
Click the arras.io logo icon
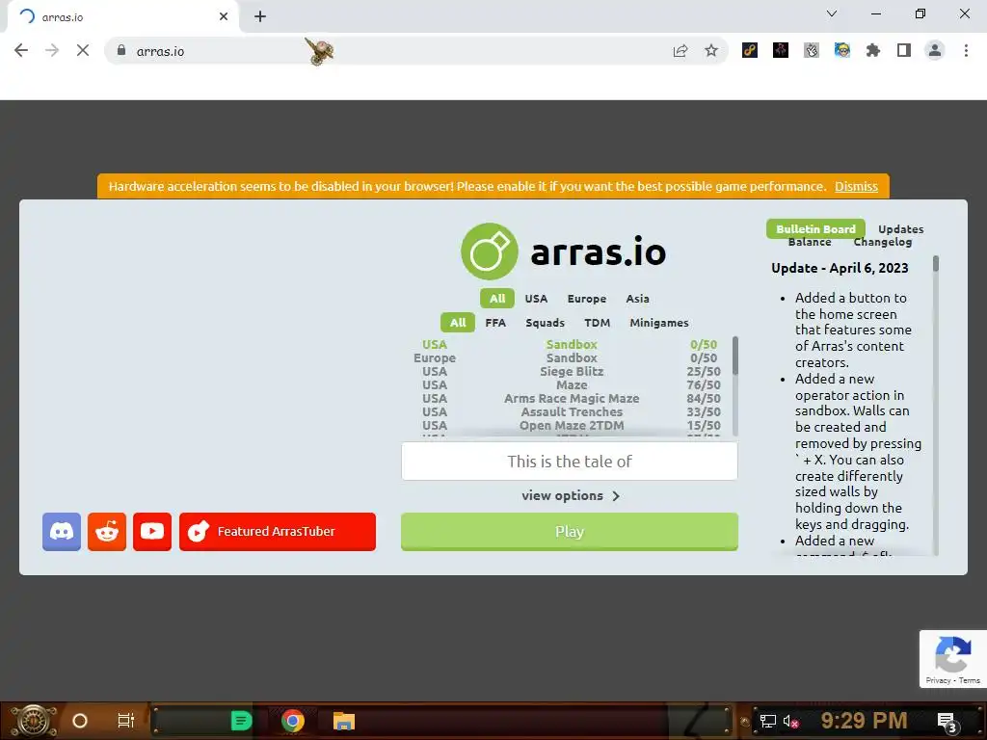490,251
